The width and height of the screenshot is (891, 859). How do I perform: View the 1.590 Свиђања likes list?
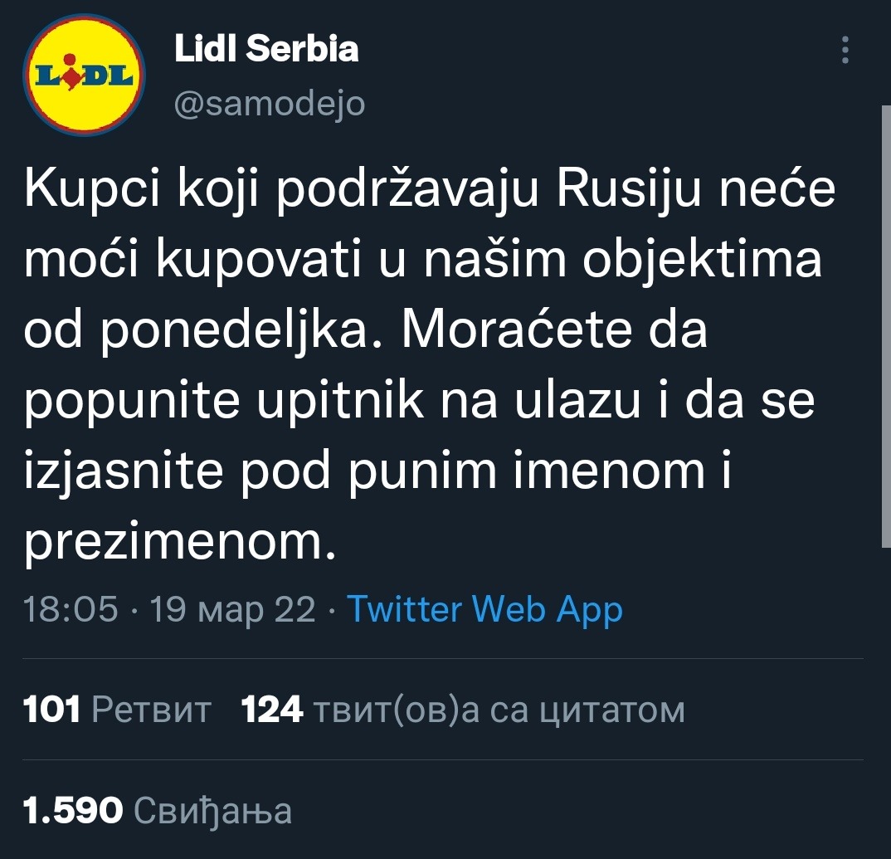pos(158,811)
